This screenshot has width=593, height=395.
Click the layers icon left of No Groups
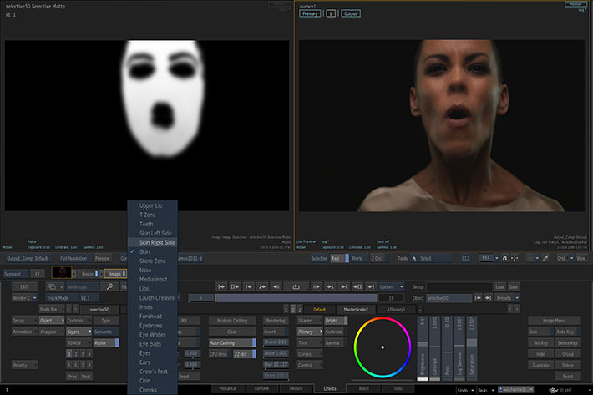(52, 287)
